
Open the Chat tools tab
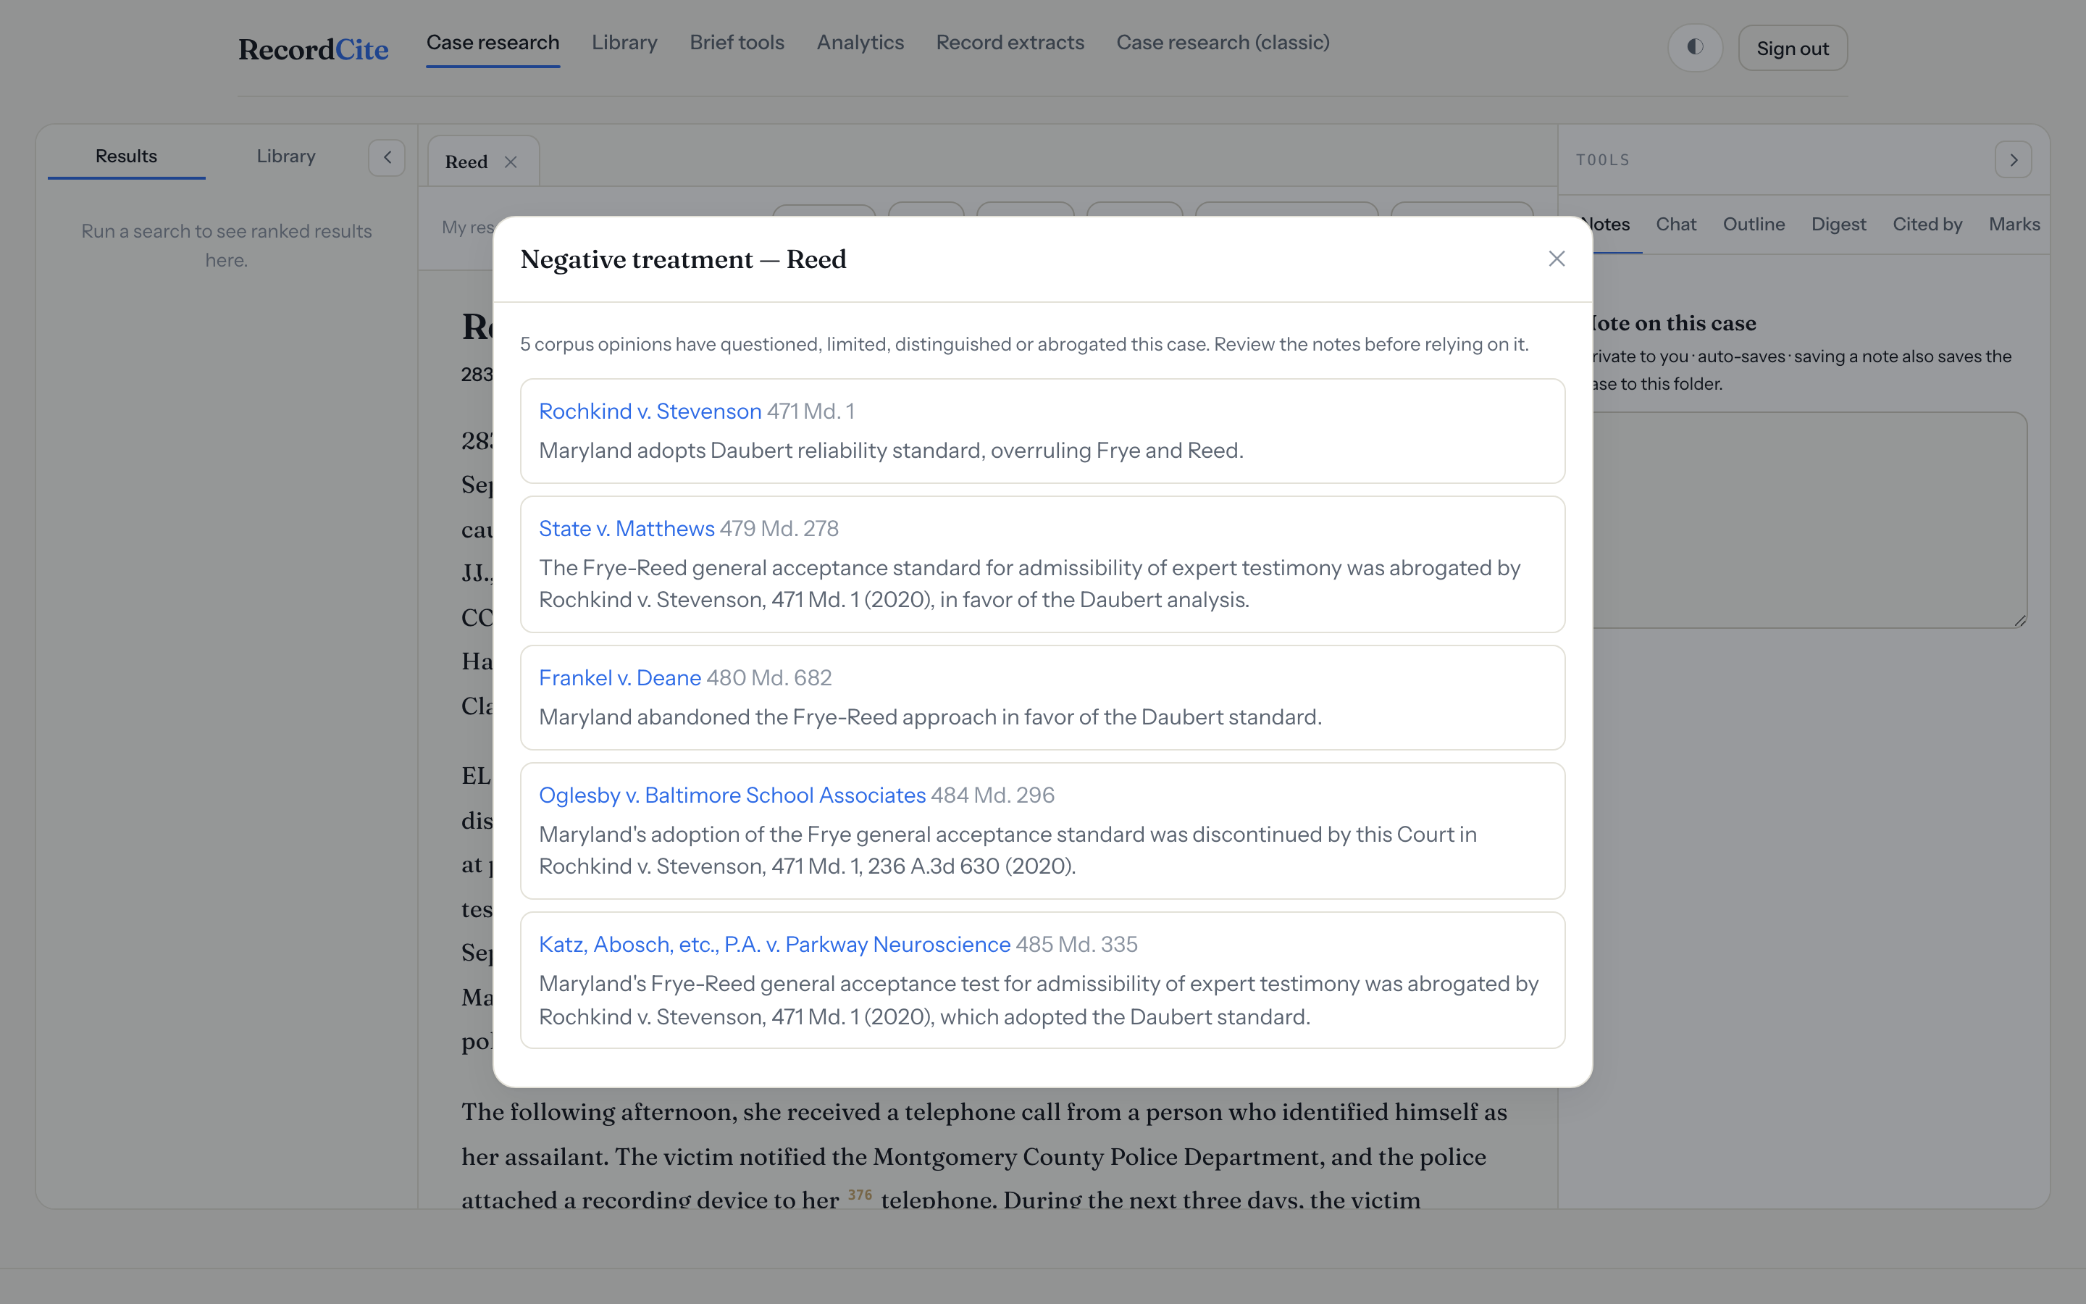coord(1676,225)
